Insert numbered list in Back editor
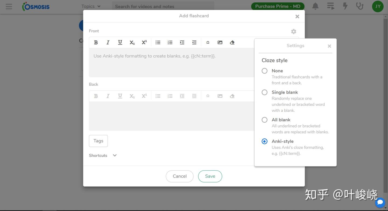 click(x=170, y=96)
